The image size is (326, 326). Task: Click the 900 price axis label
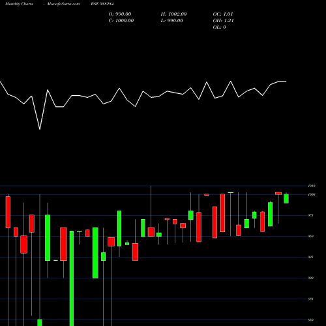pos(311,278)
